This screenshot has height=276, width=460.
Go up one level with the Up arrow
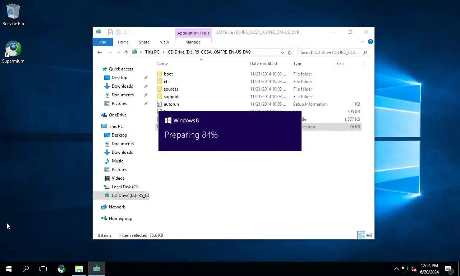(x=126, y=52)
